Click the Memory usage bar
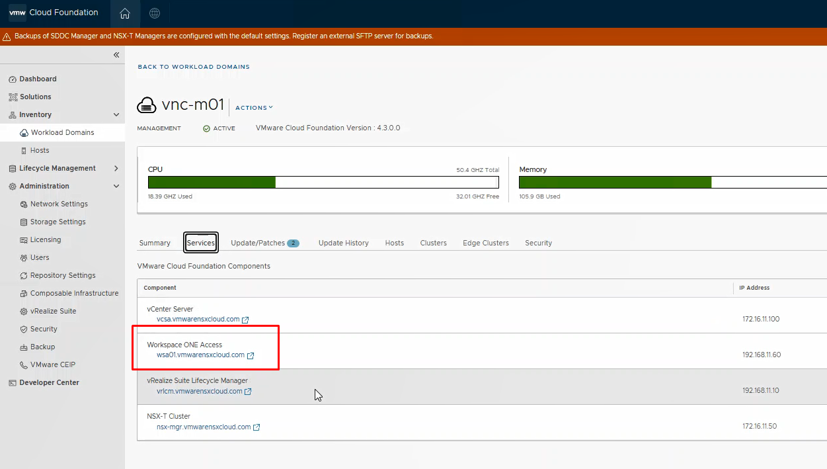Viewport: 827px width, 469px height. click(x=673, y=183)
